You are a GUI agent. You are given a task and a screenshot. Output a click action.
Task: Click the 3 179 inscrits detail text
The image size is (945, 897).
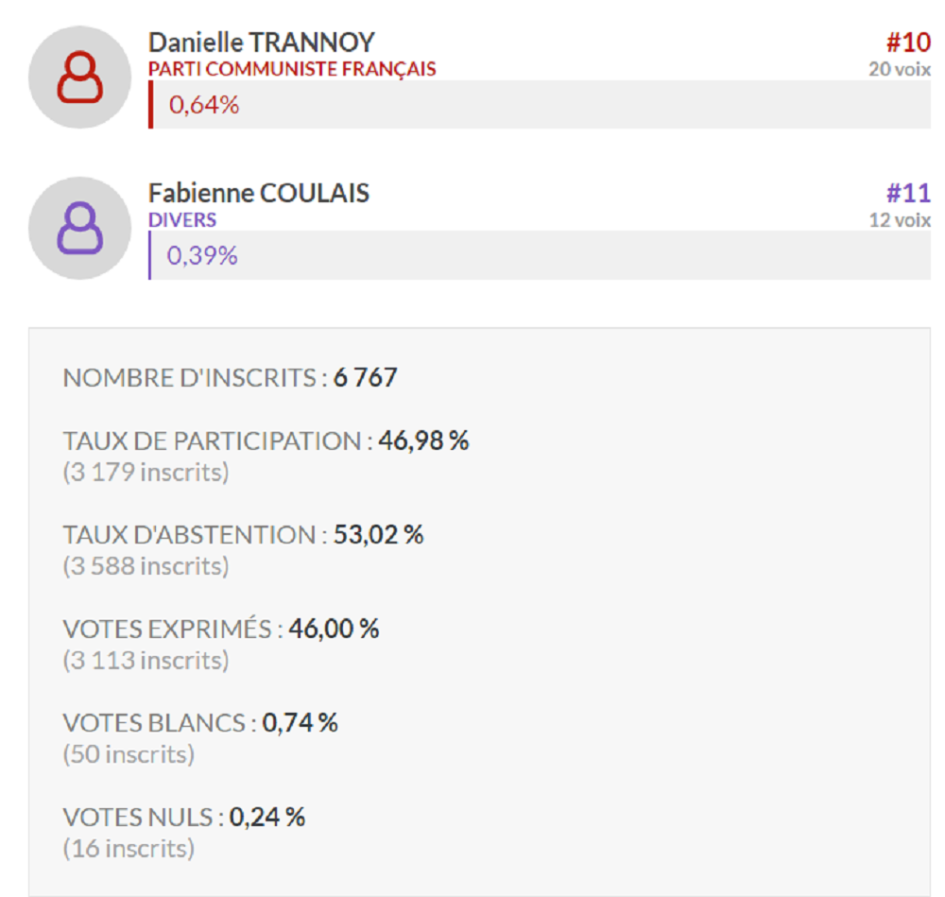click(146, 472)
